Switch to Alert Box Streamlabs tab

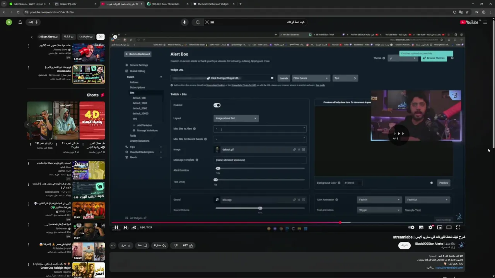coord(167,4)
